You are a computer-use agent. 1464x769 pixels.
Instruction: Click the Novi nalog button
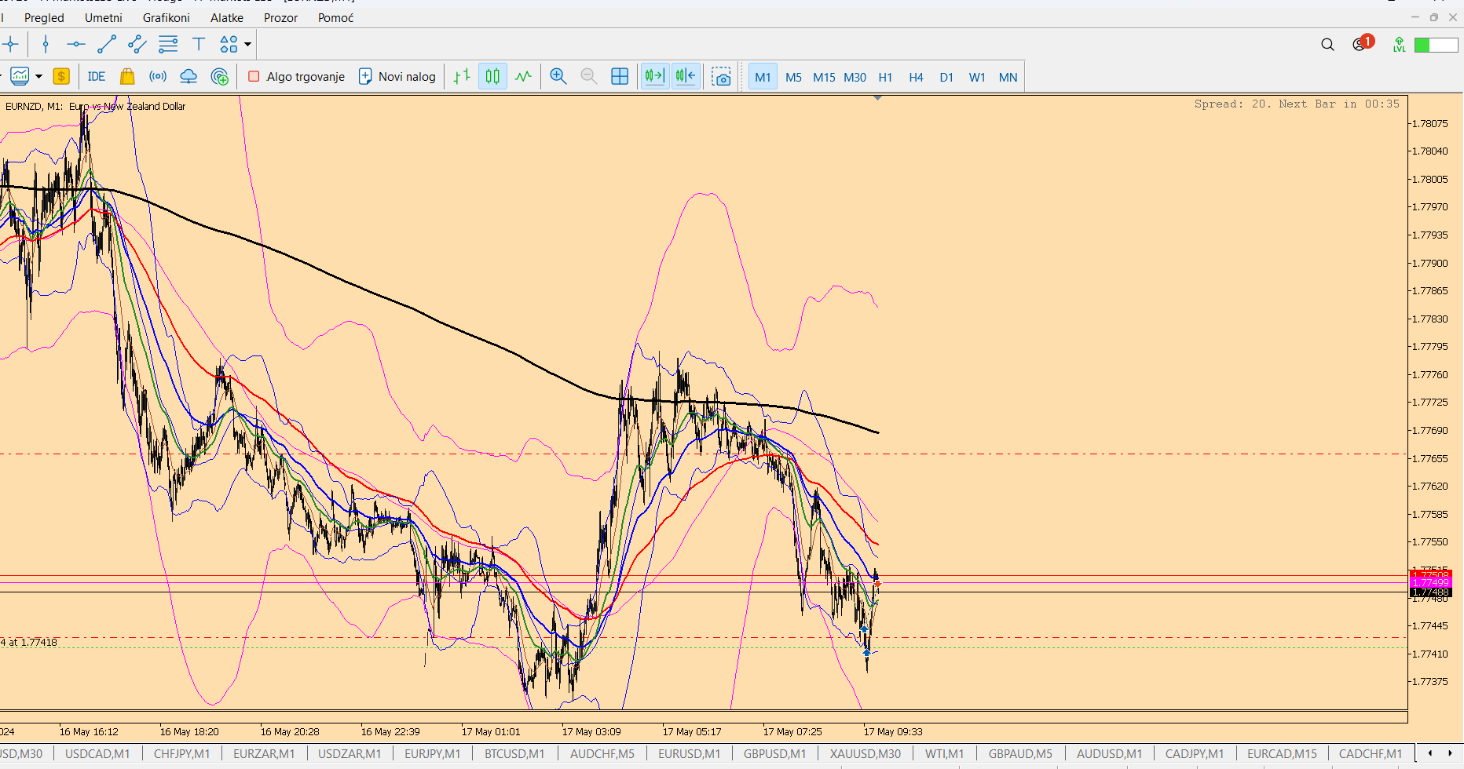tap(397, 77)
